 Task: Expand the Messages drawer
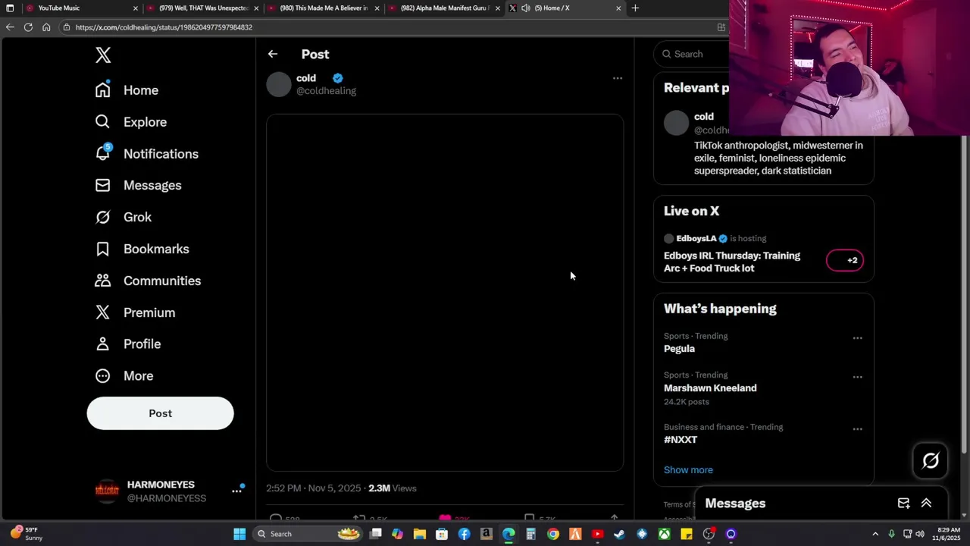(926, 504)
